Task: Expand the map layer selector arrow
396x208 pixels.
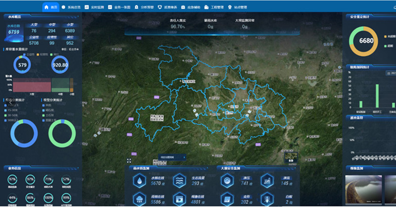Action: pos(185,157)
